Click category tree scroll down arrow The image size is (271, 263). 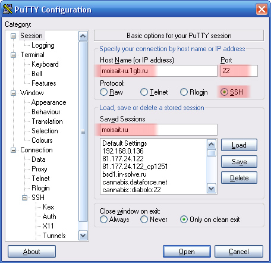coord(83,236)
